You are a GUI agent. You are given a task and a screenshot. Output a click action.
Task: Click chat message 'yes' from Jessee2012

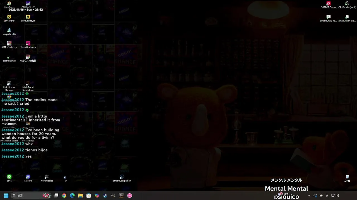[x=28, y=156]
